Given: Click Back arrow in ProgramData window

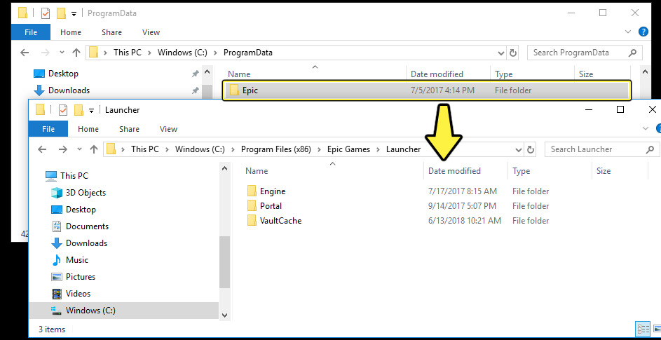Looking at the screenshot, I should pos(25,53).
